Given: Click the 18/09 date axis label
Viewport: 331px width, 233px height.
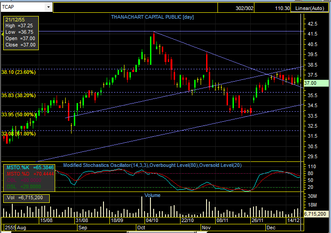Looking at the screenshot, I should [x=117, y=220].
